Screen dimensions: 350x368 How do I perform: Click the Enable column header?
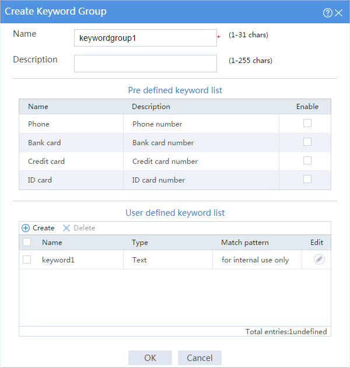[x=307, y=107]
